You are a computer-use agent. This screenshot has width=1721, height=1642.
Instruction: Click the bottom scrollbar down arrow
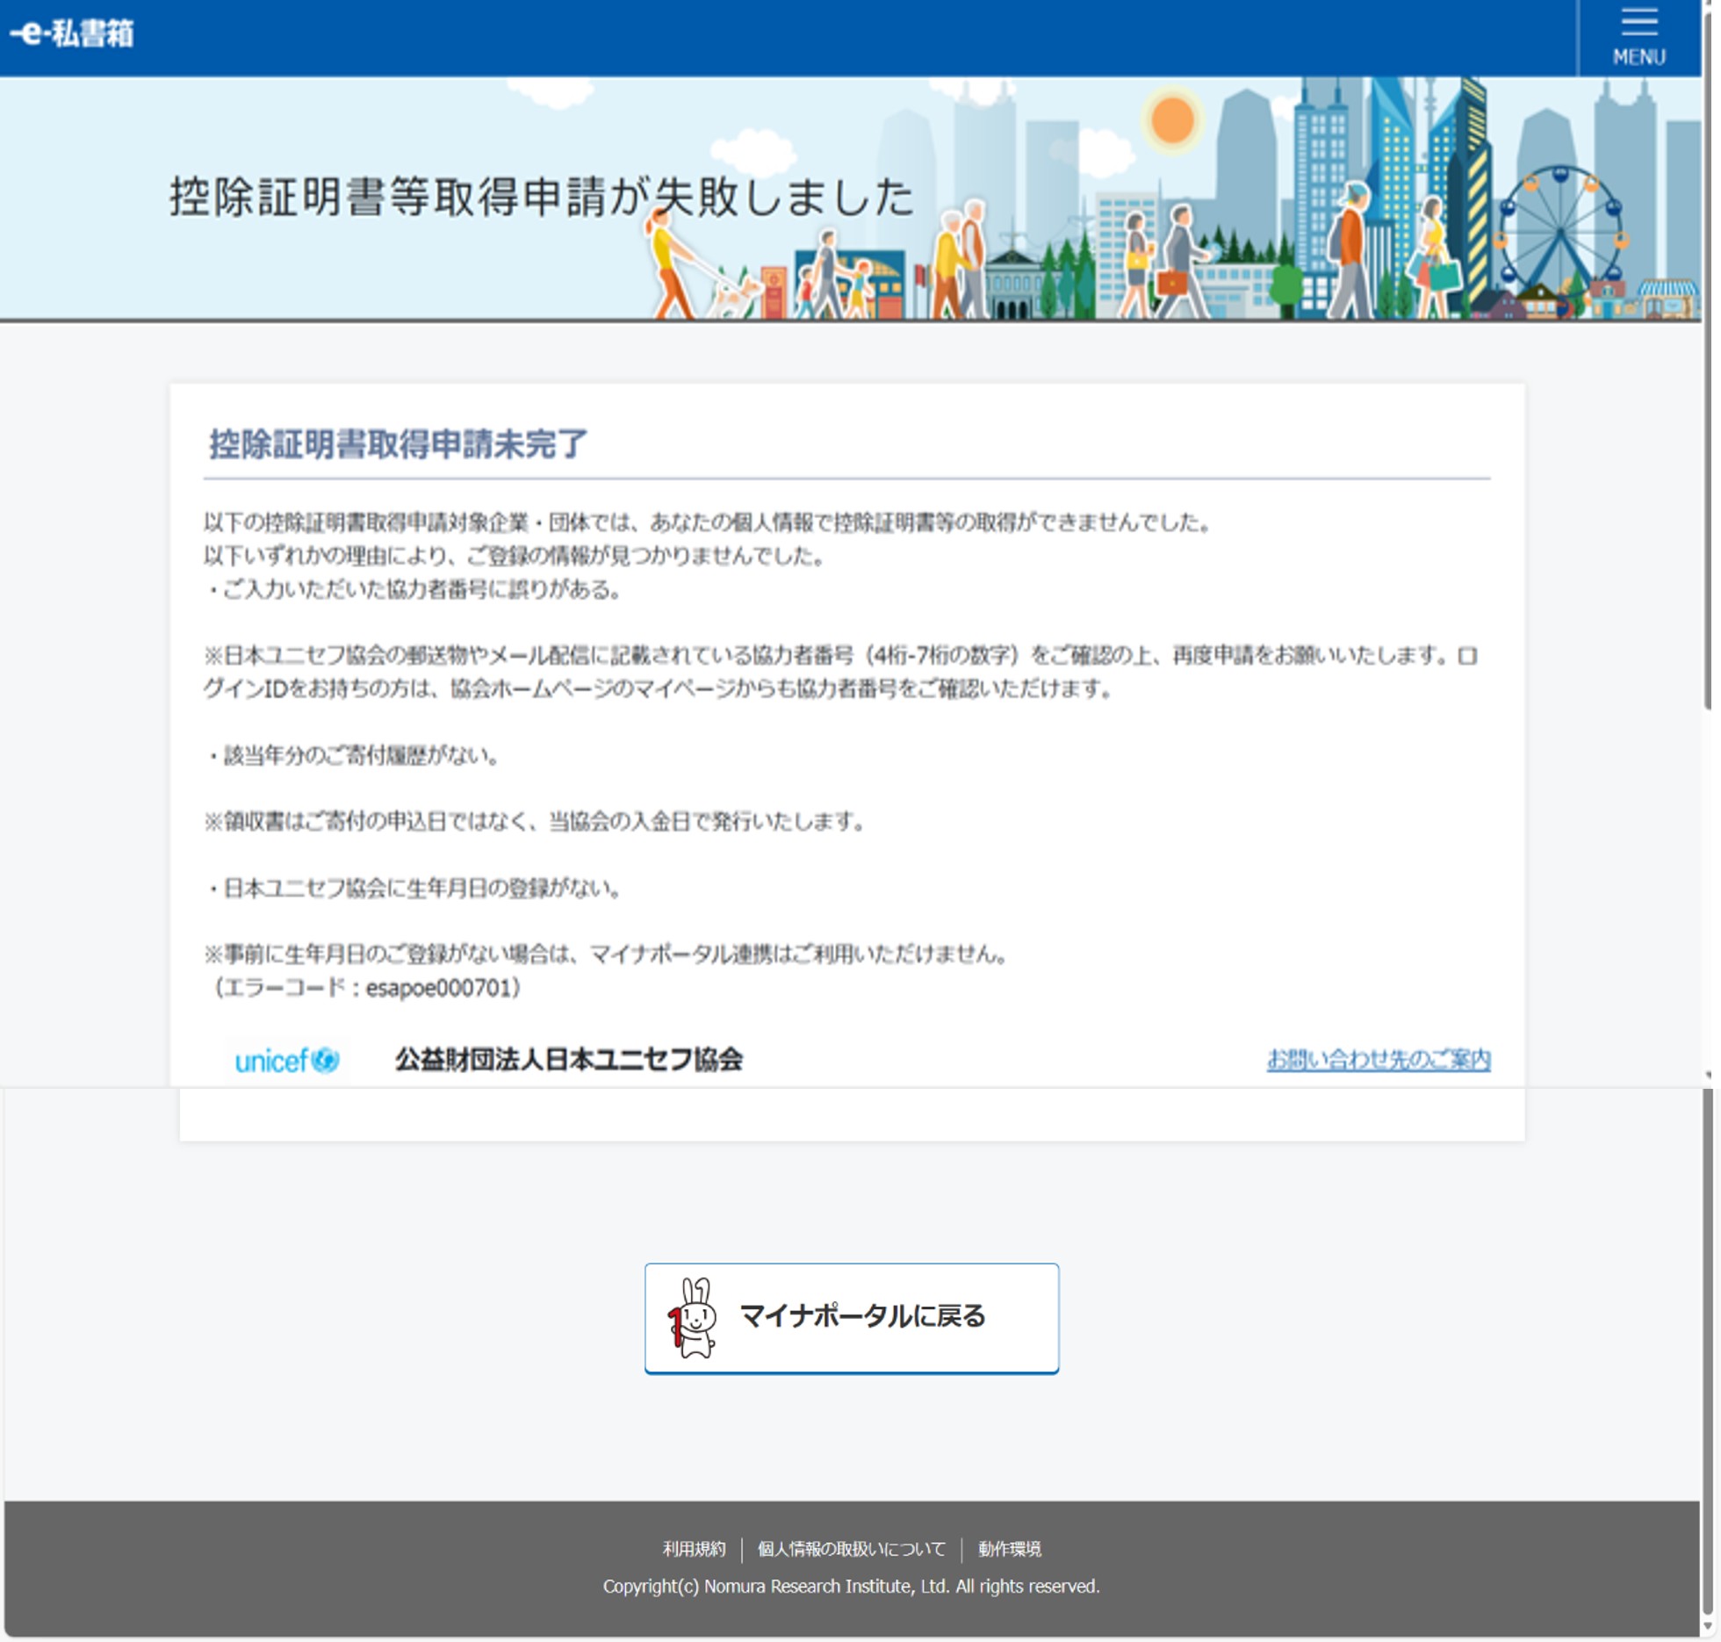coord(1708,1627)
